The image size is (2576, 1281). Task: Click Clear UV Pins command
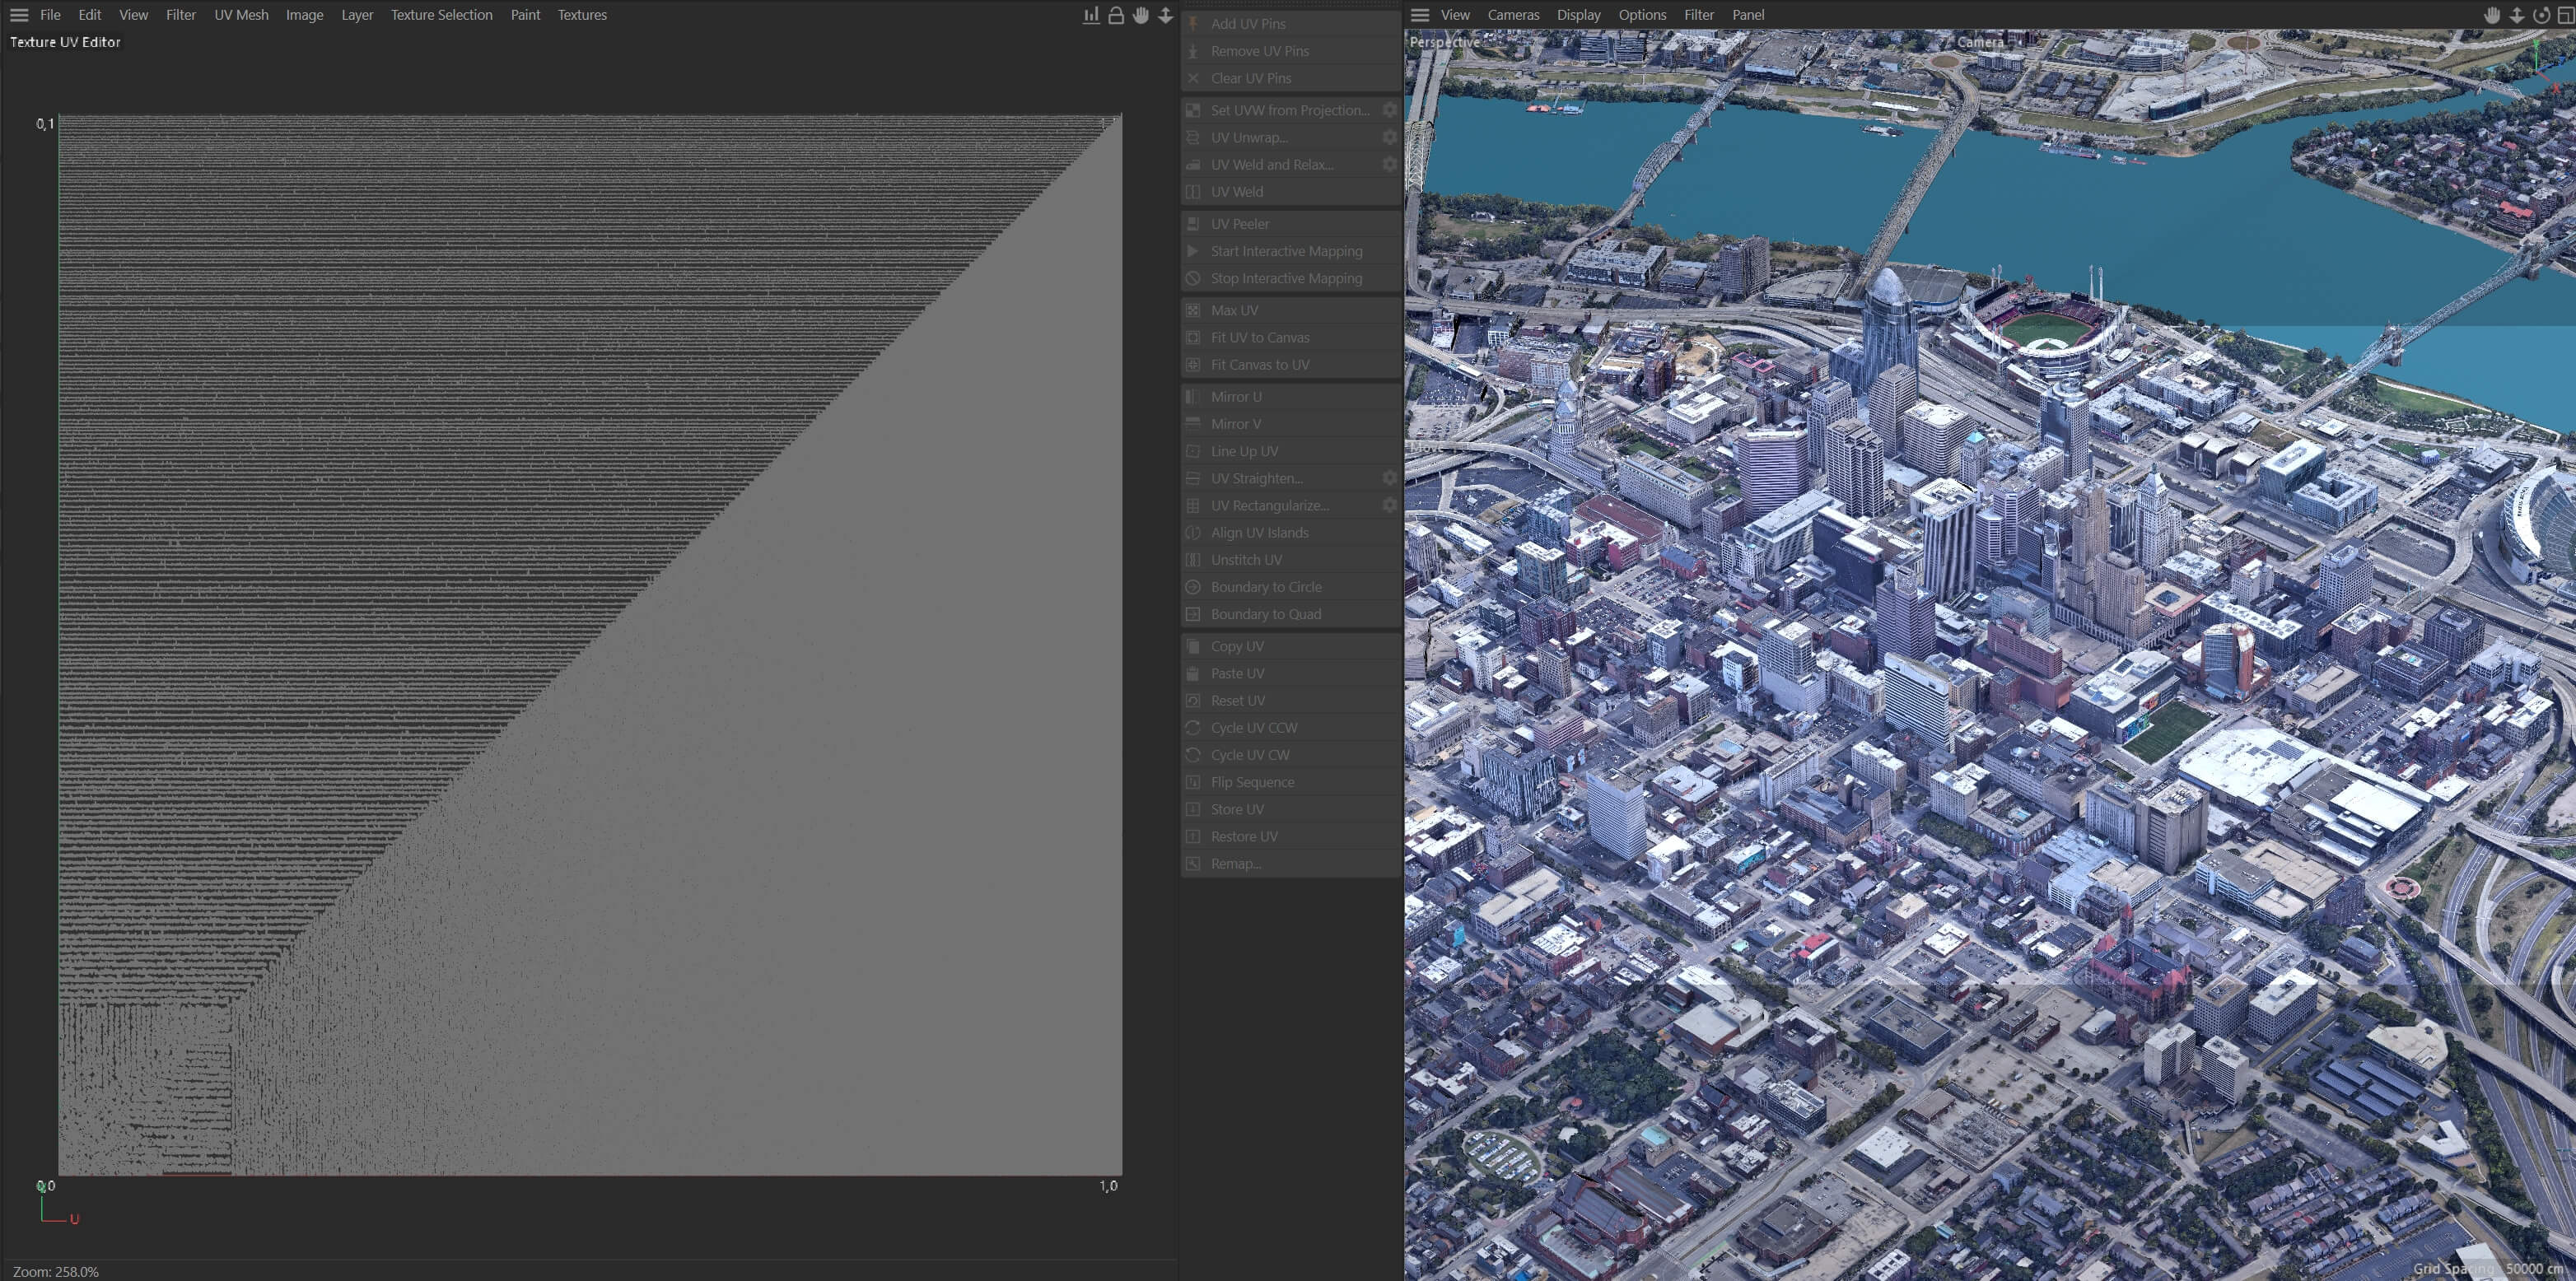tap(1290, 78)
